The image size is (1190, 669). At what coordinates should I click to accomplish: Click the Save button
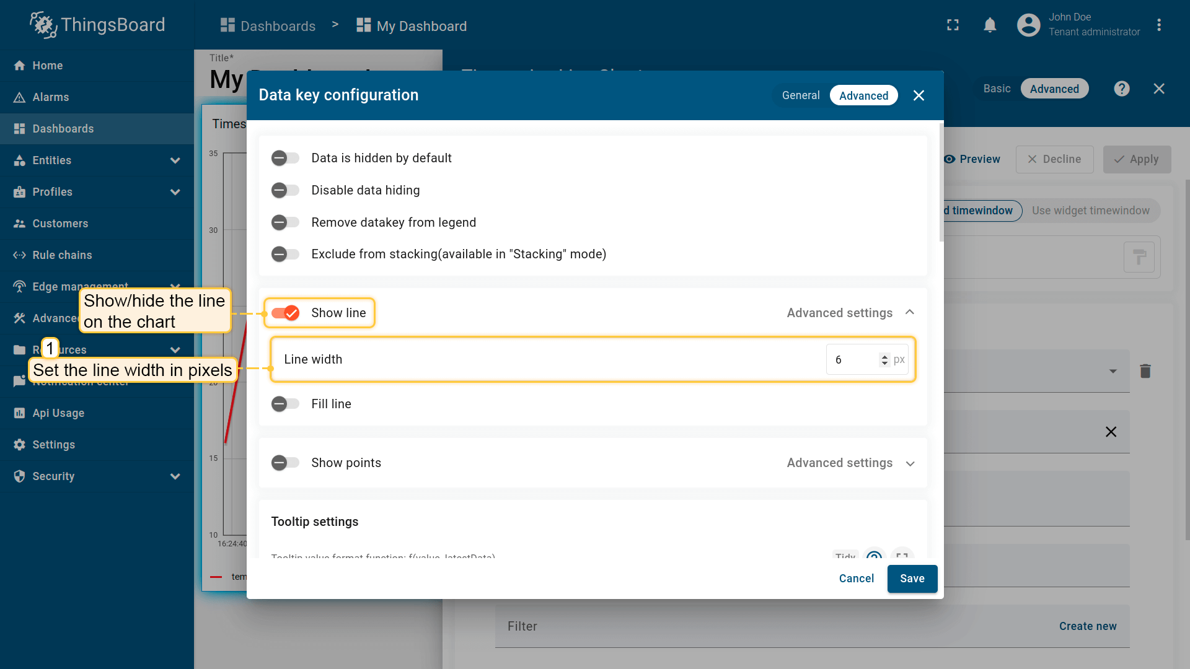pyautogui.click(x=912, y=579)
